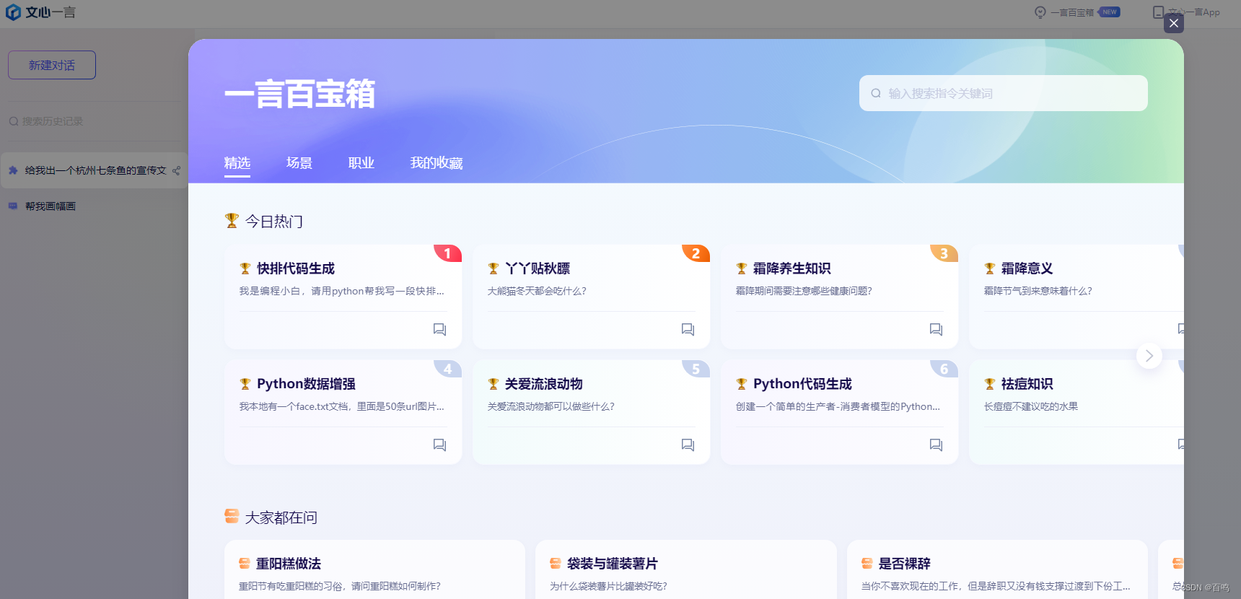Open chat icon on Python代码生成 card
The image size is (1241, 599).
936,445
